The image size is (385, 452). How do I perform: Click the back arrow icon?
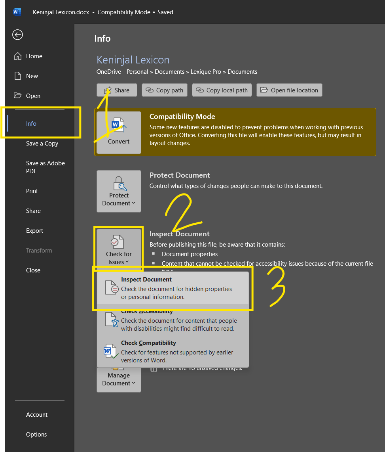click(x=17, y=35)
